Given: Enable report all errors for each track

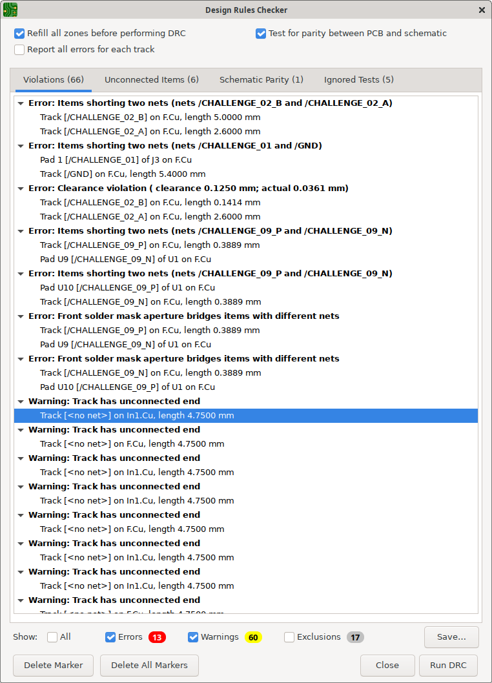Looking at the screenshot, I should point(20,50).
